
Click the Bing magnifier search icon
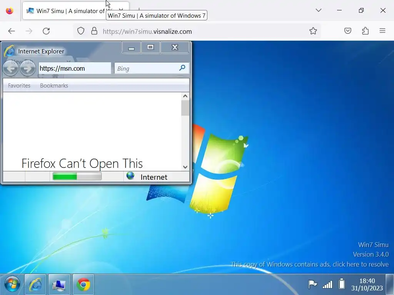coord(182,68)
